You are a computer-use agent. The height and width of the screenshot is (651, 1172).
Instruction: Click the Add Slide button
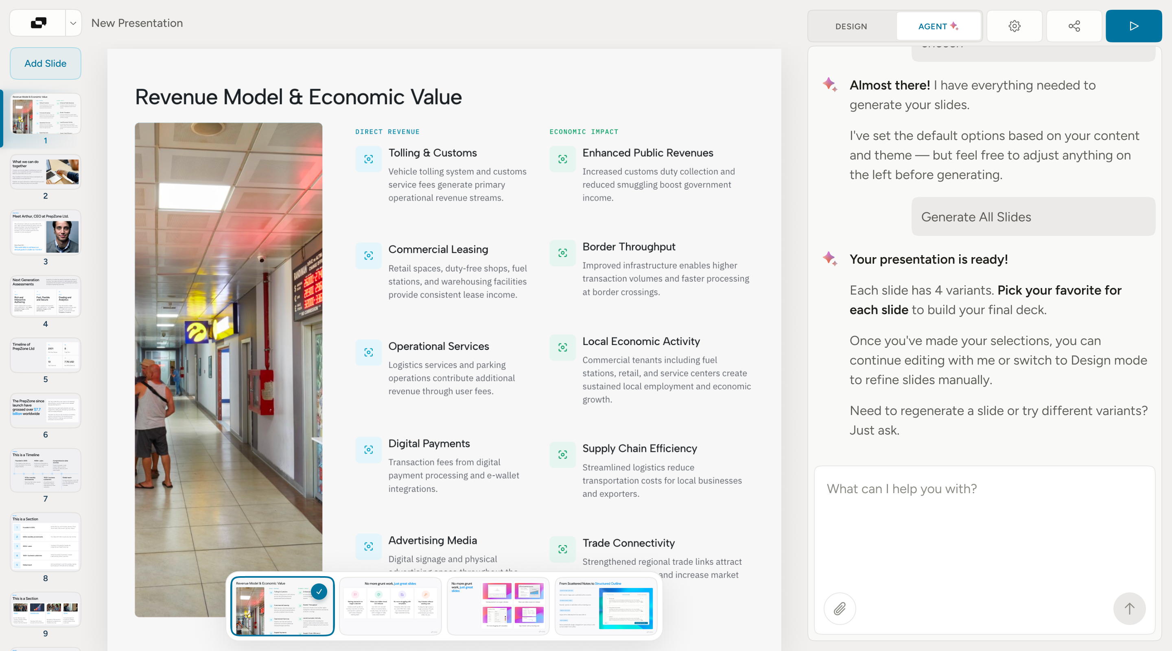pyautogui.click(x=46, y=63)
